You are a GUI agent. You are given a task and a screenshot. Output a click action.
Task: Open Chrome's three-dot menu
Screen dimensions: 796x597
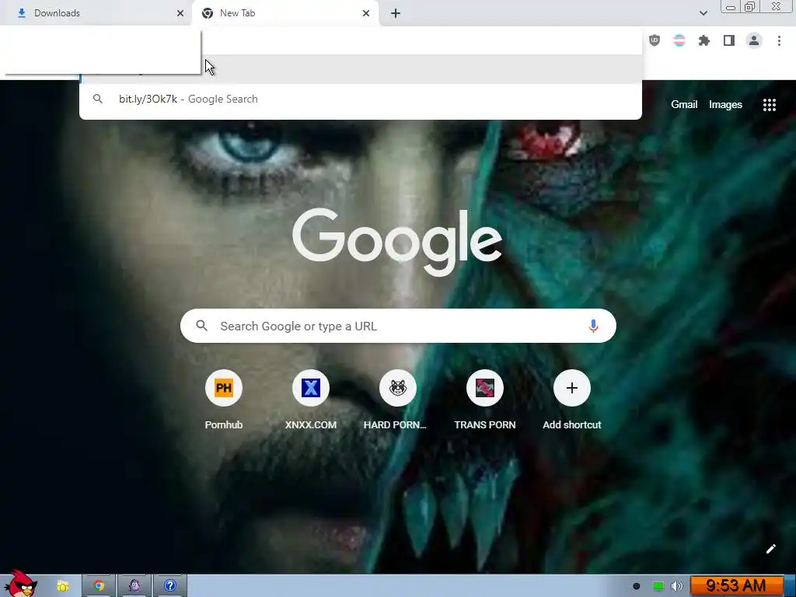tap(779, 40)
